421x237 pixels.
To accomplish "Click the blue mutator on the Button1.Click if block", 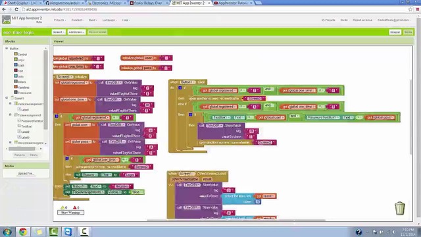I will click(180, 88).
